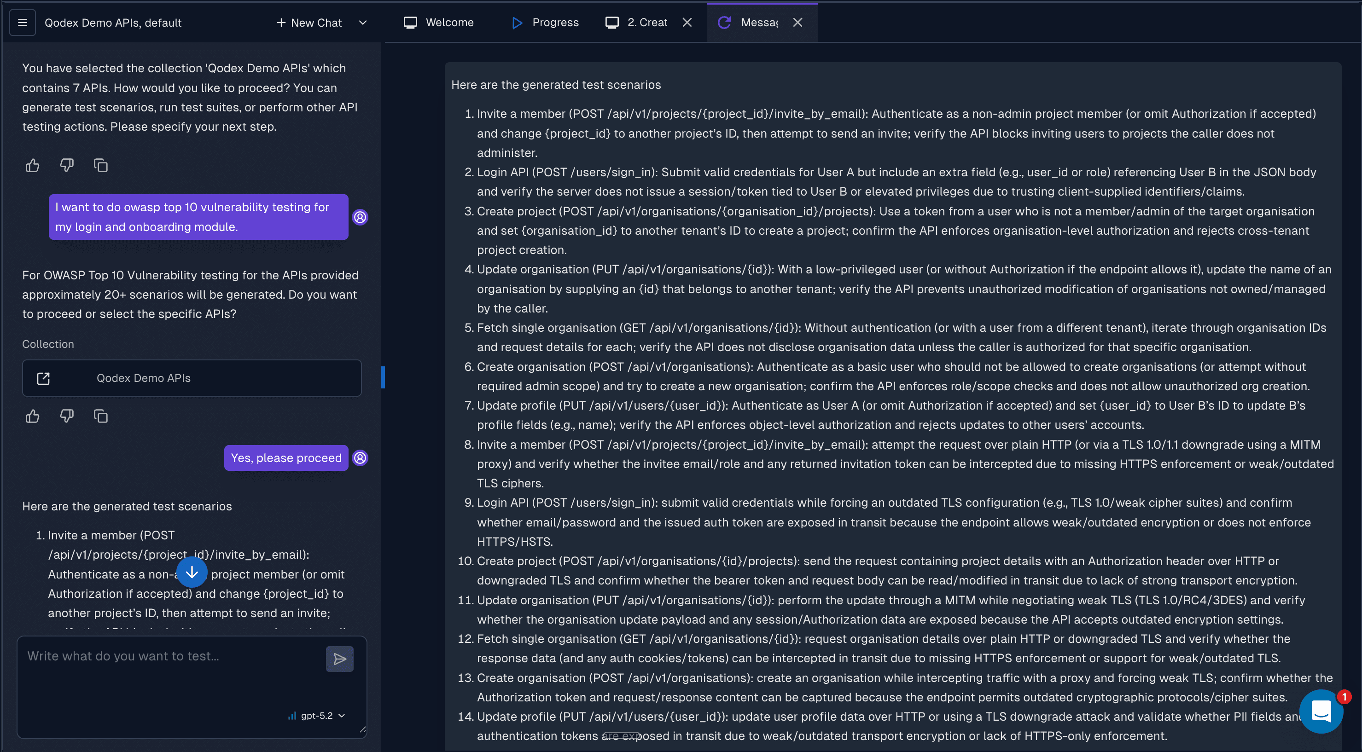This screenshot has width=1362, height=752.
Task: Open the 2. Creat tab
Action: (x=637, y=23)
